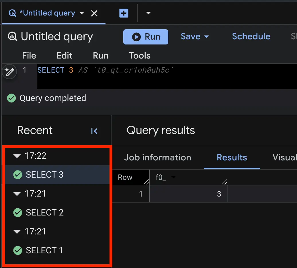Image resolution: width=297 pixels, height=268 pixels.
Task: Switch to the Job information tab
Action: 158,158
